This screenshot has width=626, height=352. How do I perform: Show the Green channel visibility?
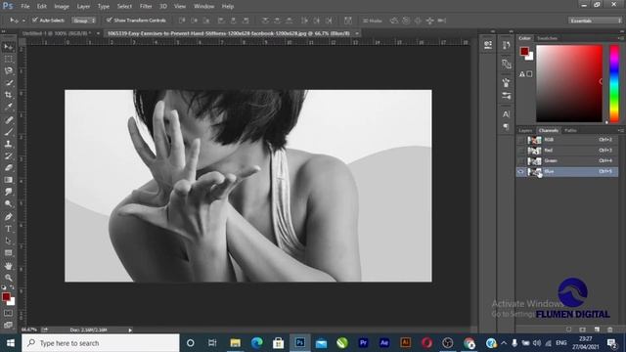[520, 160]
